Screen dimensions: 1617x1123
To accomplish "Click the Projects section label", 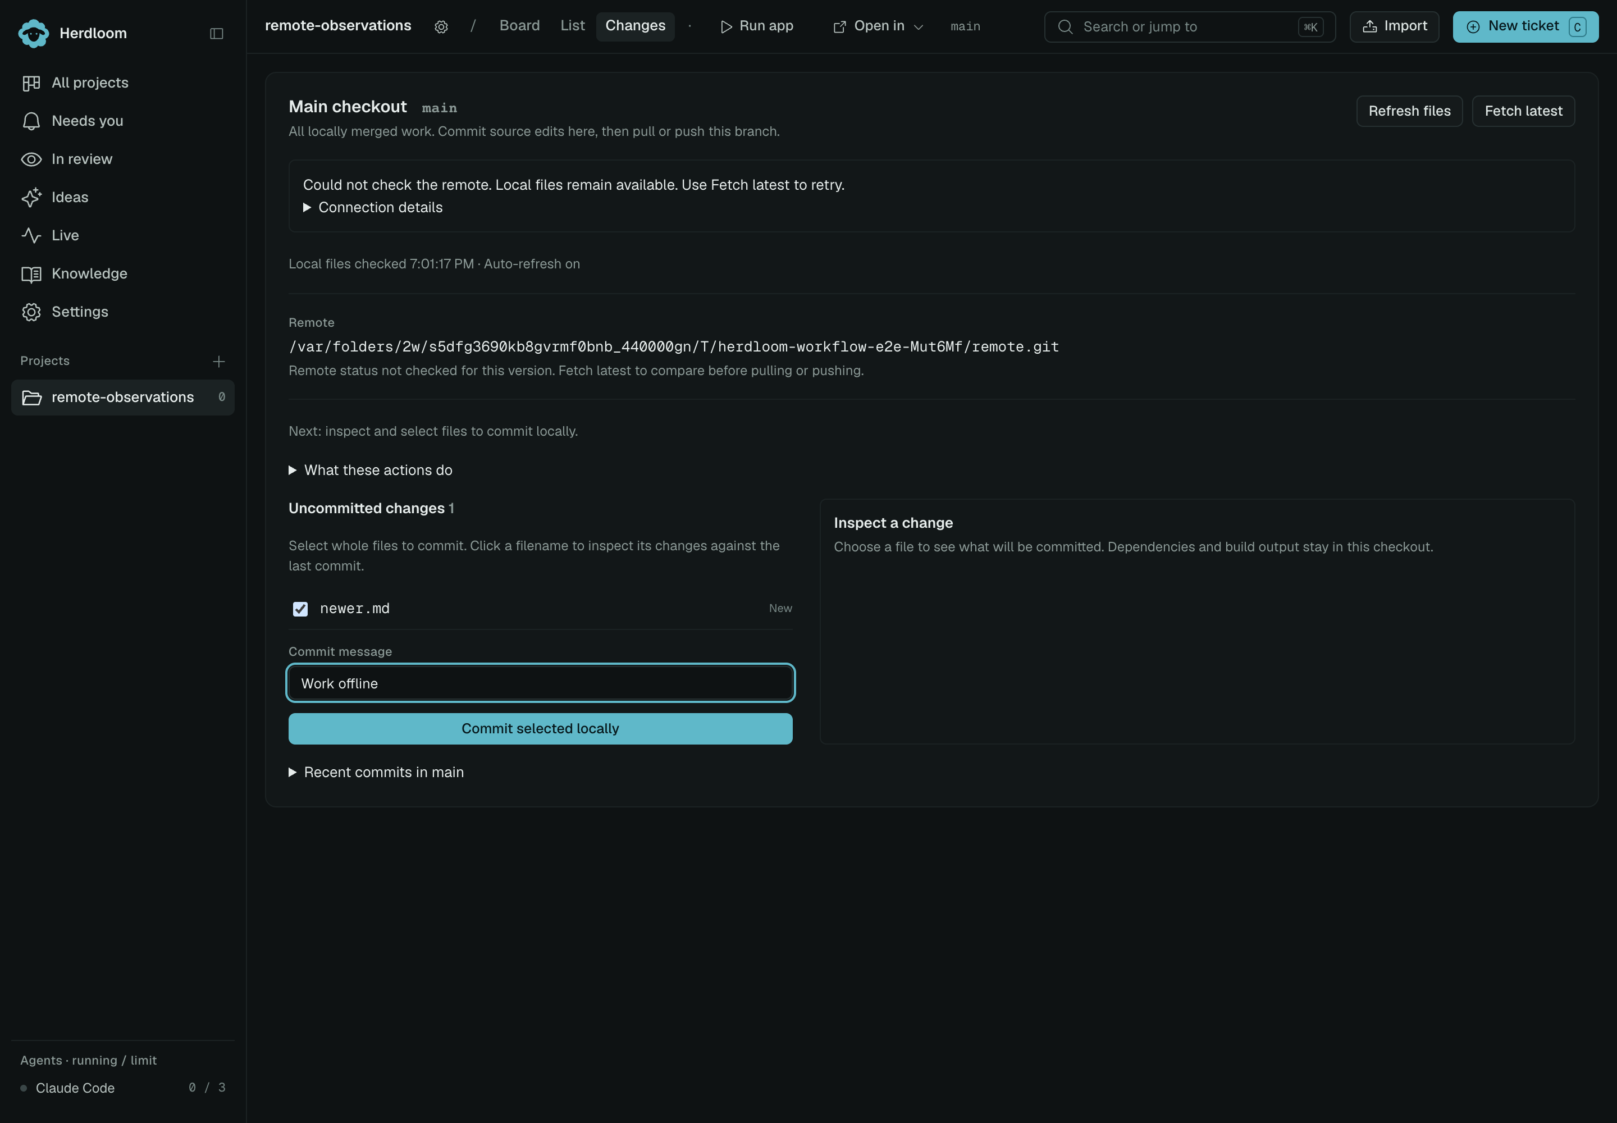I will 45,361.
